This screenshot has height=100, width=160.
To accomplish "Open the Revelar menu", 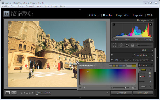I will point(21,6).
